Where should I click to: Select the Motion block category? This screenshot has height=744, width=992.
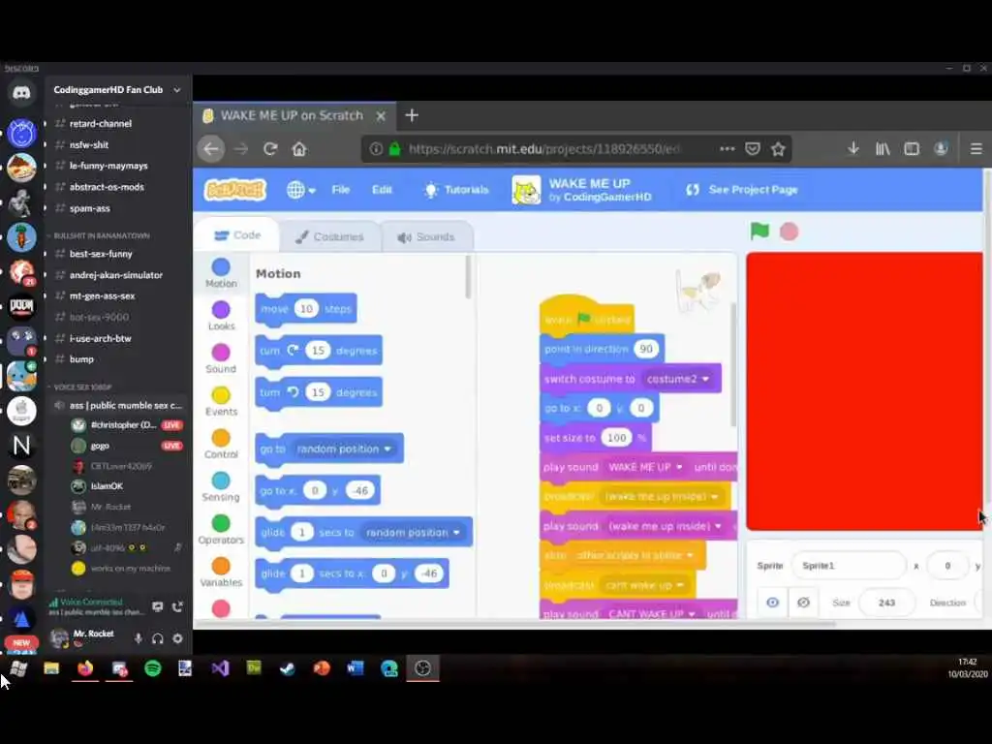point(221,273)
